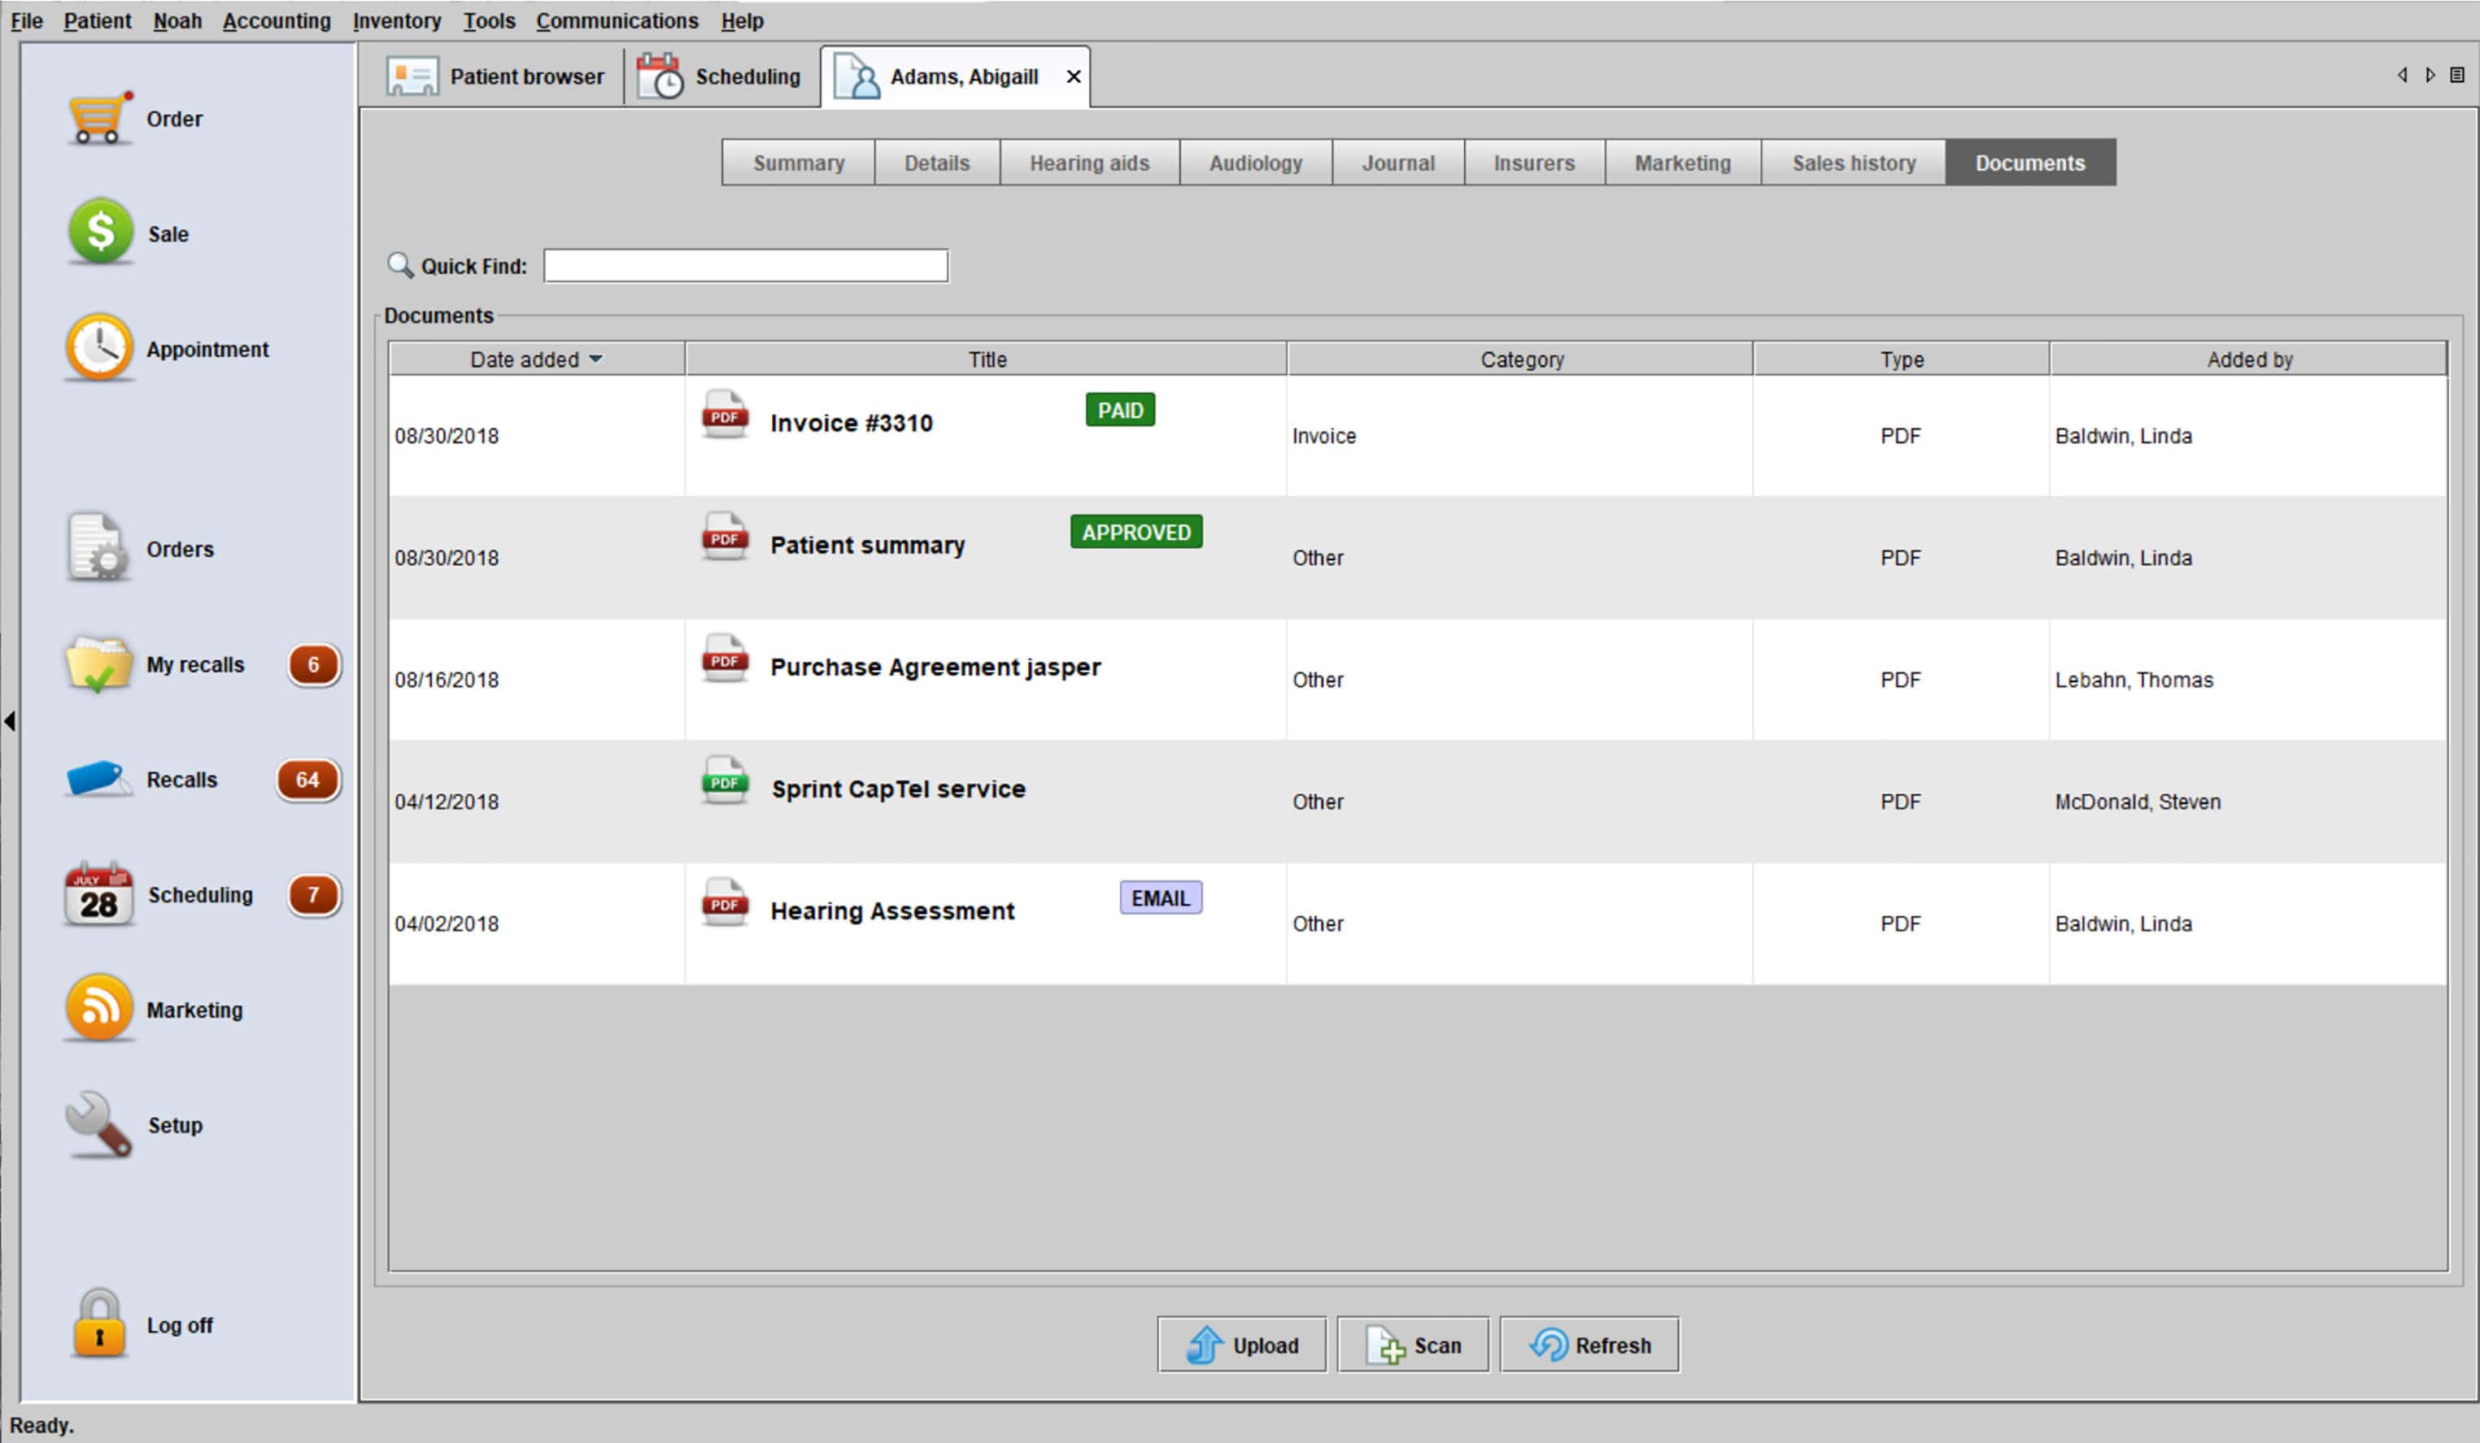The width and height of the screenshot is (2480, 1443).
Task: Open the Help menu
Action: click(742, 20)
